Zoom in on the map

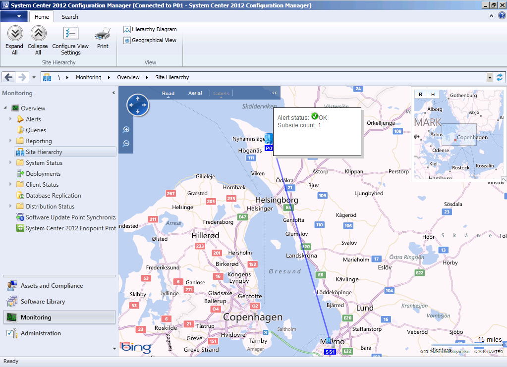pos(126,130)
